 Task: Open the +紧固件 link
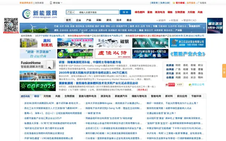coord(161,20)
